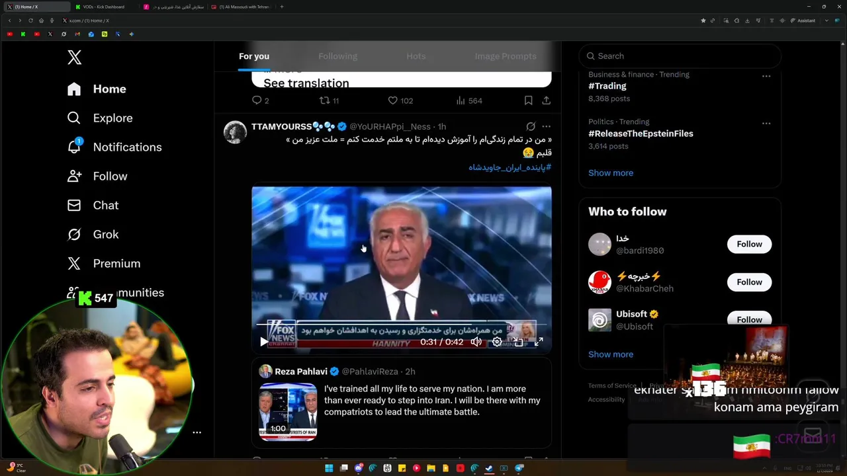Toggle picture-in-picture for video

(518, 342)
